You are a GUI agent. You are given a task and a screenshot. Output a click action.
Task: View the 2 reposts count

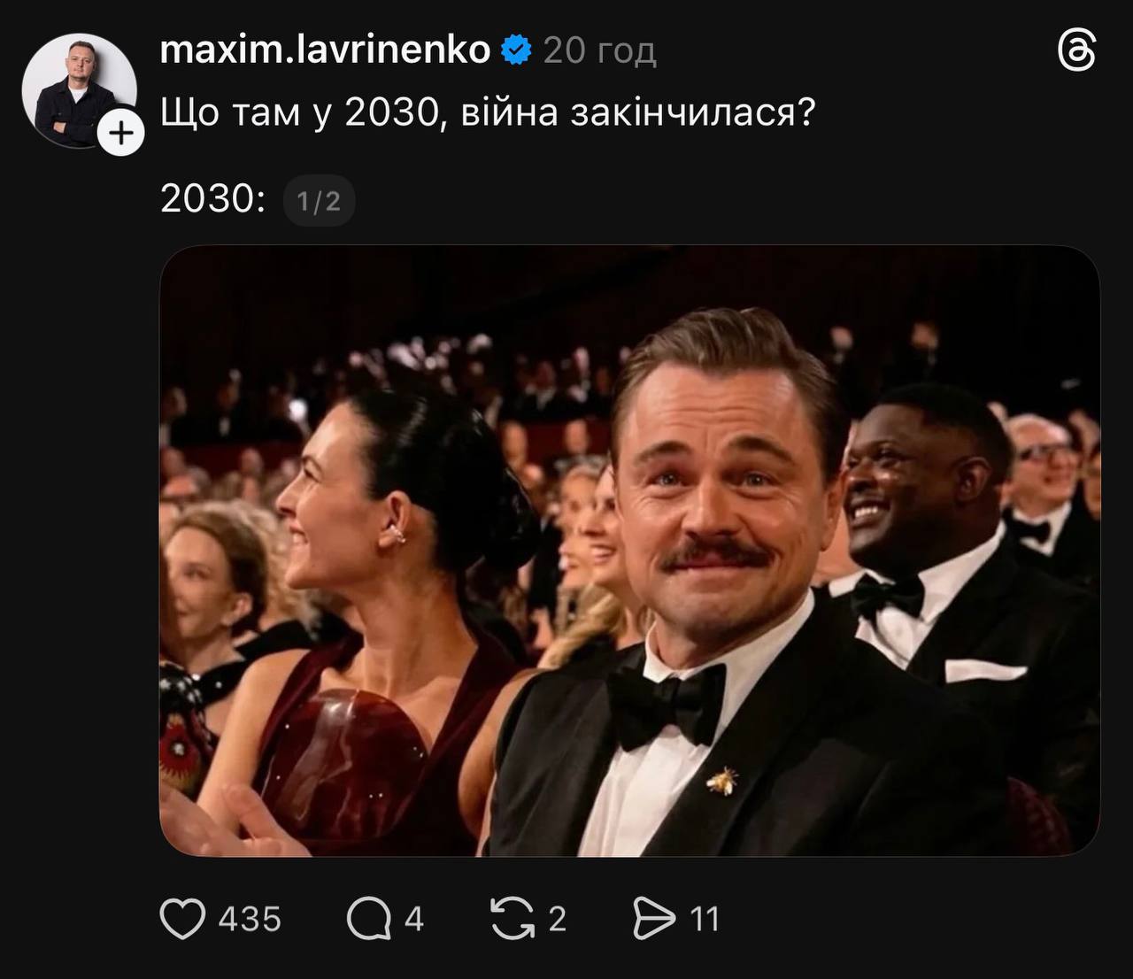click(x=557, y=919)
